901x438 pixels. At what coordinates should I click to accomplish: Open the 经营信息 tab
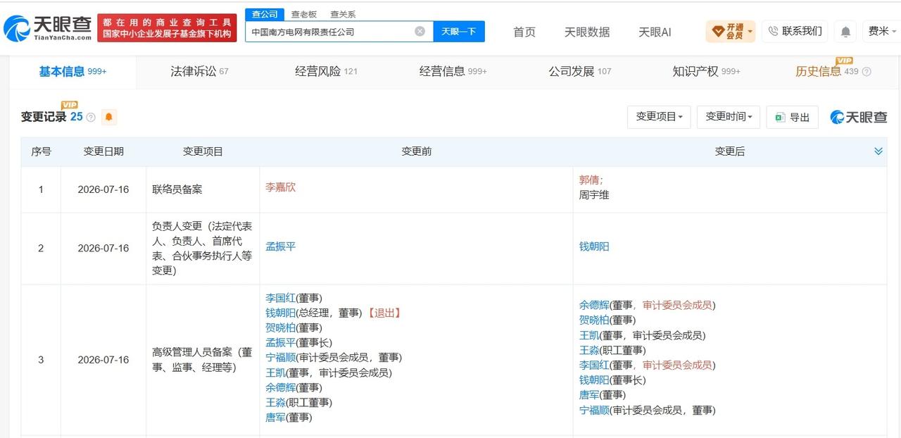453,71
